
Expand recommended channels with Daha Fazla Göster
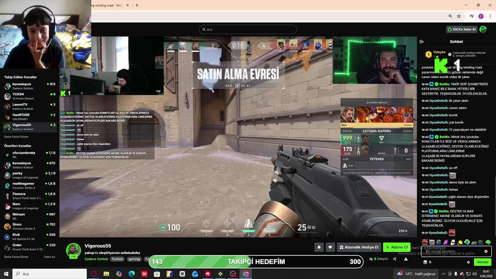16,257
